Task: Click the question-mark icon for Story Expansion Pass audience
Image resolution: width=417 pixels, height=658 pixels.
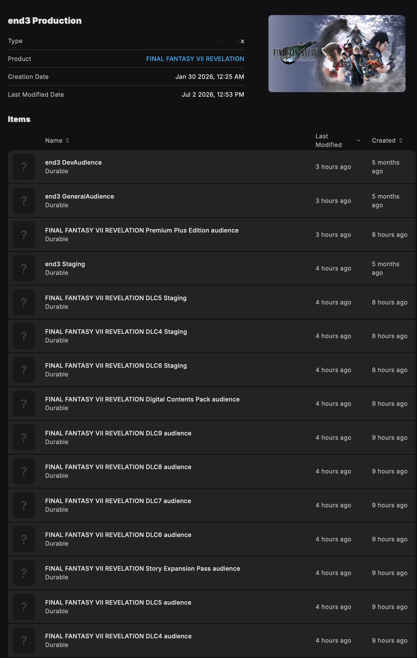Action: (x=24, y=573)
